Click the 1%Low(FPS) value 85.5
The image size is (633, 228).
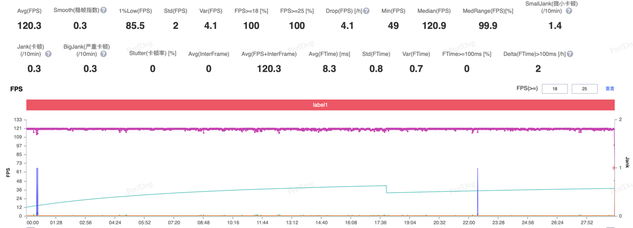coord(135,26)
